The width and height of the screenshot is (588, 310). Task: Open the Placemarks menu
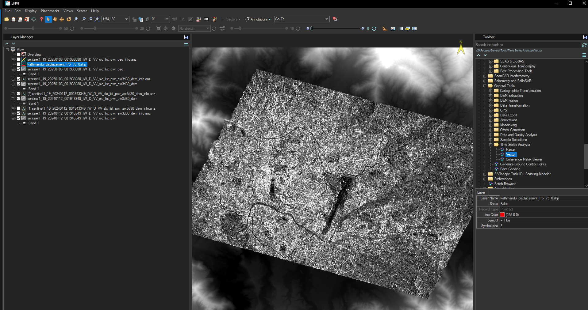[x=50, y=11]
